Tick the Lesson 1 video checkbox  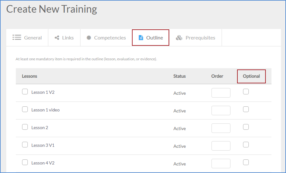pyautogui.click(x=25, y=110)
